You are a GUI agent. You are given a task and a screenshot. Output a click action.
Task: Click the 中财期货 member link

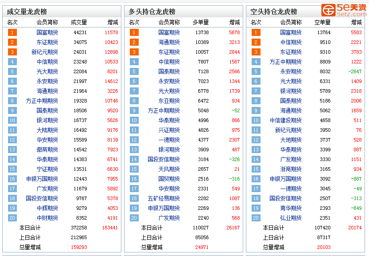(x=47, y=218)
